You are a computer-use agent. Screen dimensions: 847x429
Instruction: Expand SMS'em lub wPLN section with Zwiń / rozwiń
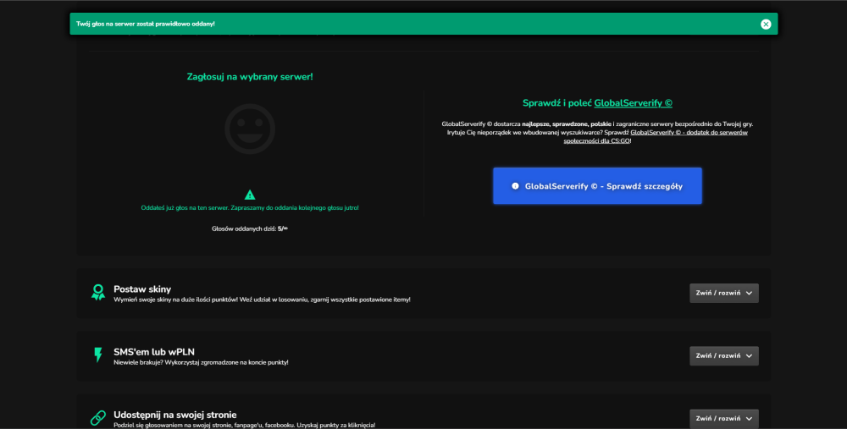pyautogui.click(x=724, y=355)
